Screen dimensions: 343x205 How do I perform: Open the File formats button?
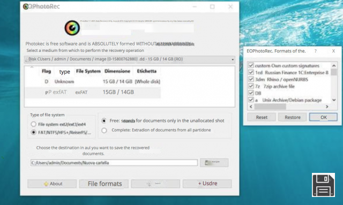pos(104,184)
